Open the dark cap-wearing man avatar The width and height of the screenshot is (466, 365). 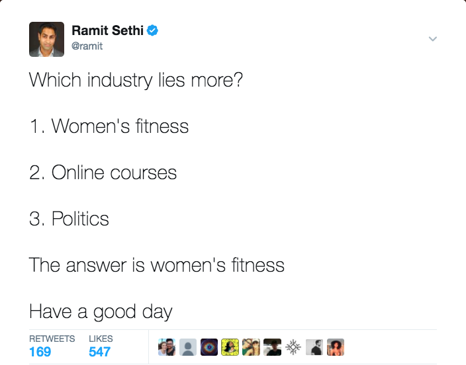(272, 347)
